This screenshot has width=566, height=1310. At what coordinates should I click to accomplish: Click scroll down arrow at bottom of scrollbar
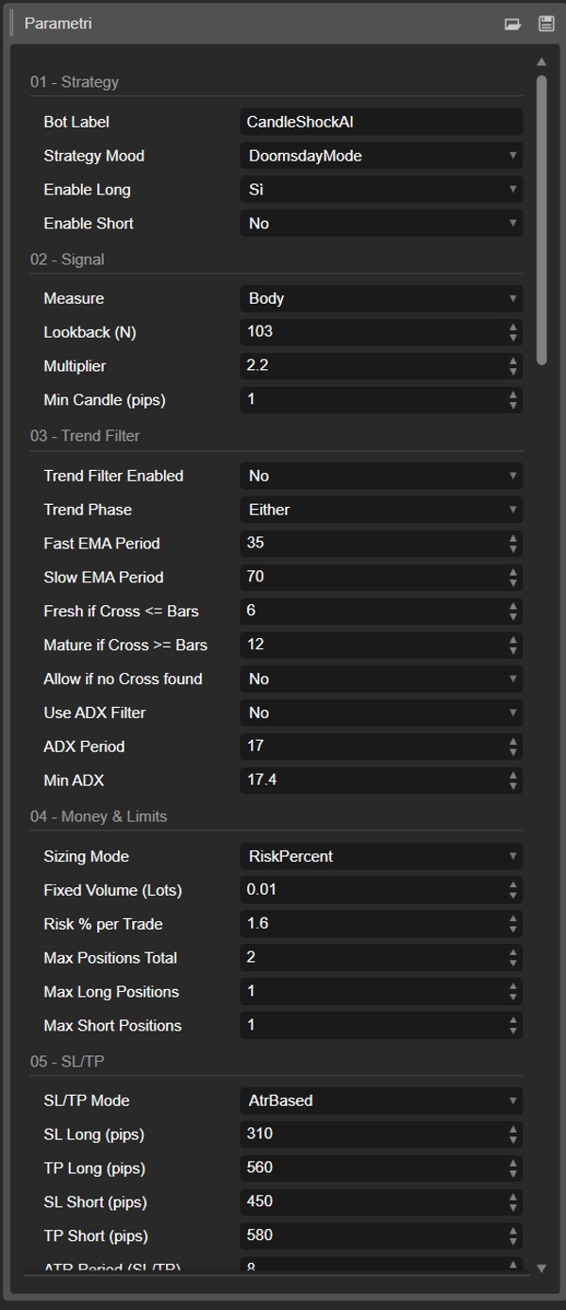(x=541, y=1268)
